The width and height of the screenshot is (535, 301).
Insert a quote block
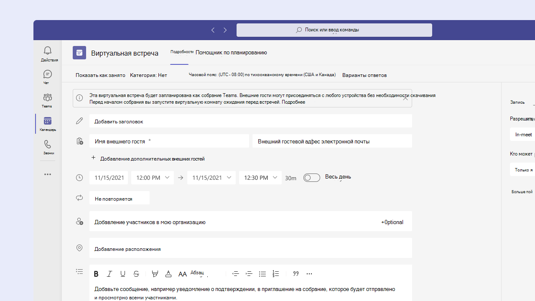tap(296, 274)
